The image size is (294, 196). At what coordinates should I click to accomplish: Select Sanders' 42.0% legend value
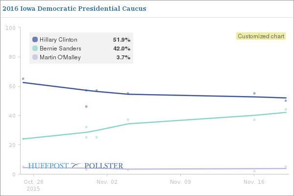122,49
